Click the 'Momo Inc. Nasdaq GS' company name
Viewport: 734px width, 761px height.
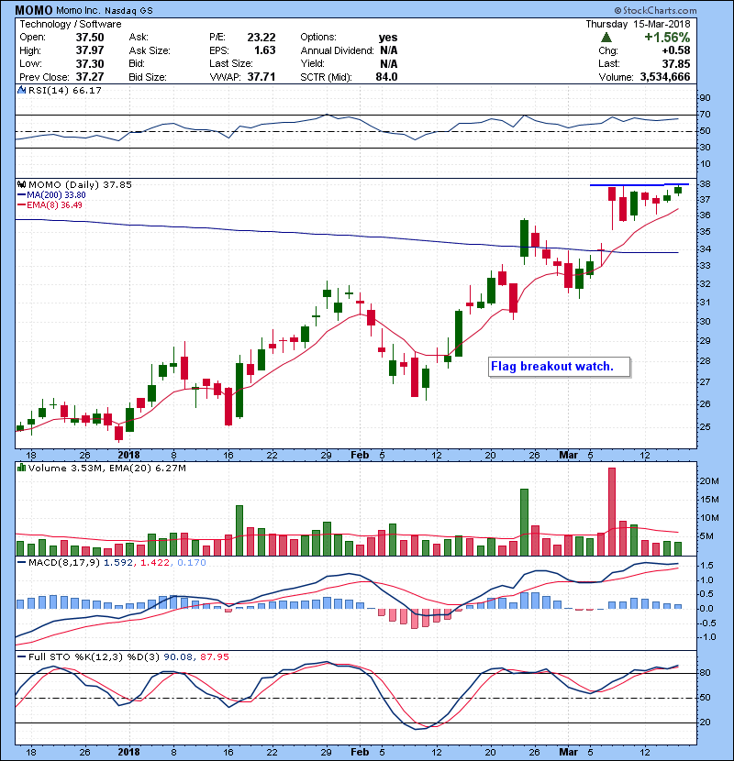pos(104,11)
